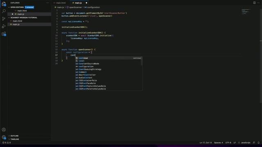Screen dimensions: 262x147
Task: Click line number 9 in the gutter
Action: (57, 33)
